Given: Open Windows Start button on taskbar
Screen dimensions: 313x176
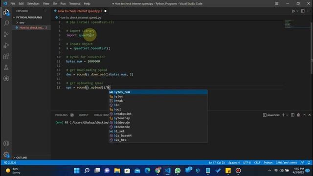Looking at the screenshot, I should tap(77, 171).
